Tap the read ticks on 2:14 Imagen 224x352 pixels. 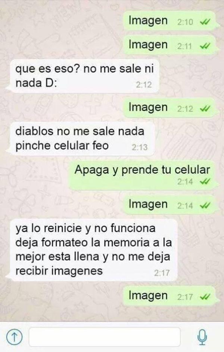pyautogui.click(x=205, y=205)
